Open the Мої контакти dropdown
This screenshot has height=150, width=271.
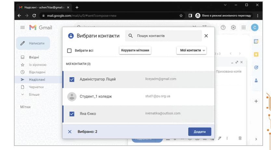point(191,50)
